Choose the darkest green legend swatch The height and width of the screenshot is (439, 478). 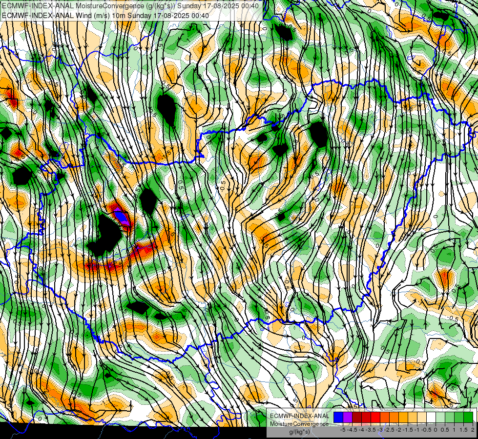point(469,417)
